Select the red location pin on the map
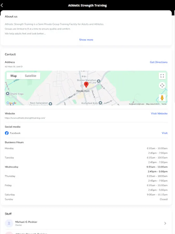This screenshot has height=234, width=175. [86, 84]
